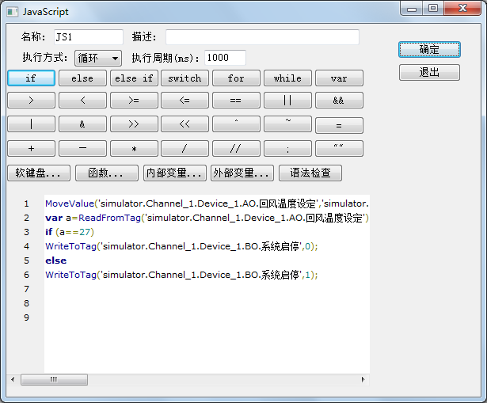Open the functions list (函数...)
The image size is (487, 403).
tap(107, 173)
